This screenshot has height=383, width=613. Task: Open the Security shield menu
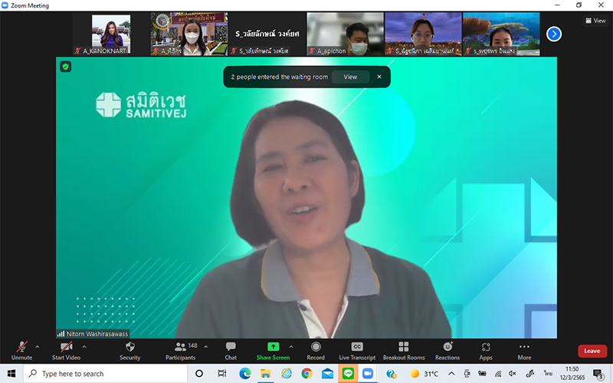point(129,351)
